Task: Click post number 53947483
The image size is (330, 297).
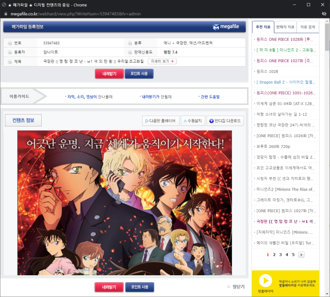Action: tap(52, 43)
